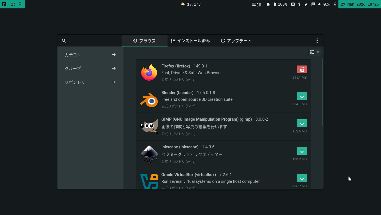Click the weather icon showing 17.1°C

[183, 4]
